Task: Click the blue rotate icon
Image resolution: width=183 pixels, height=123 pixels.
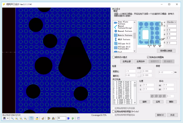Action: (68, 118)
